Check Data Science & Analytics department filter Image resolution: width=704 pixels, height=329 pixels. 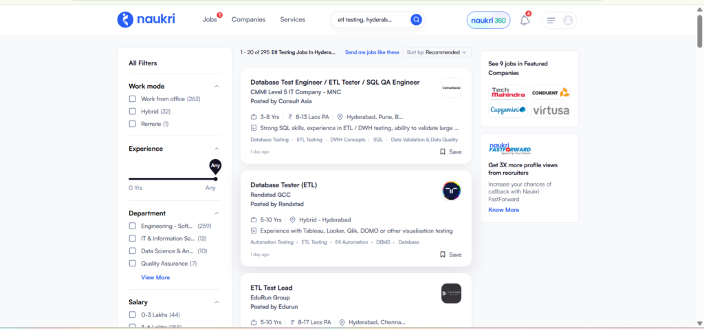point(133,251)
